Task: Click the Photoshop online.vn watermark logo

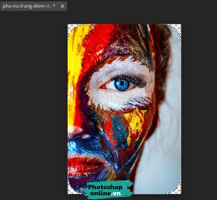Action: 109,190
